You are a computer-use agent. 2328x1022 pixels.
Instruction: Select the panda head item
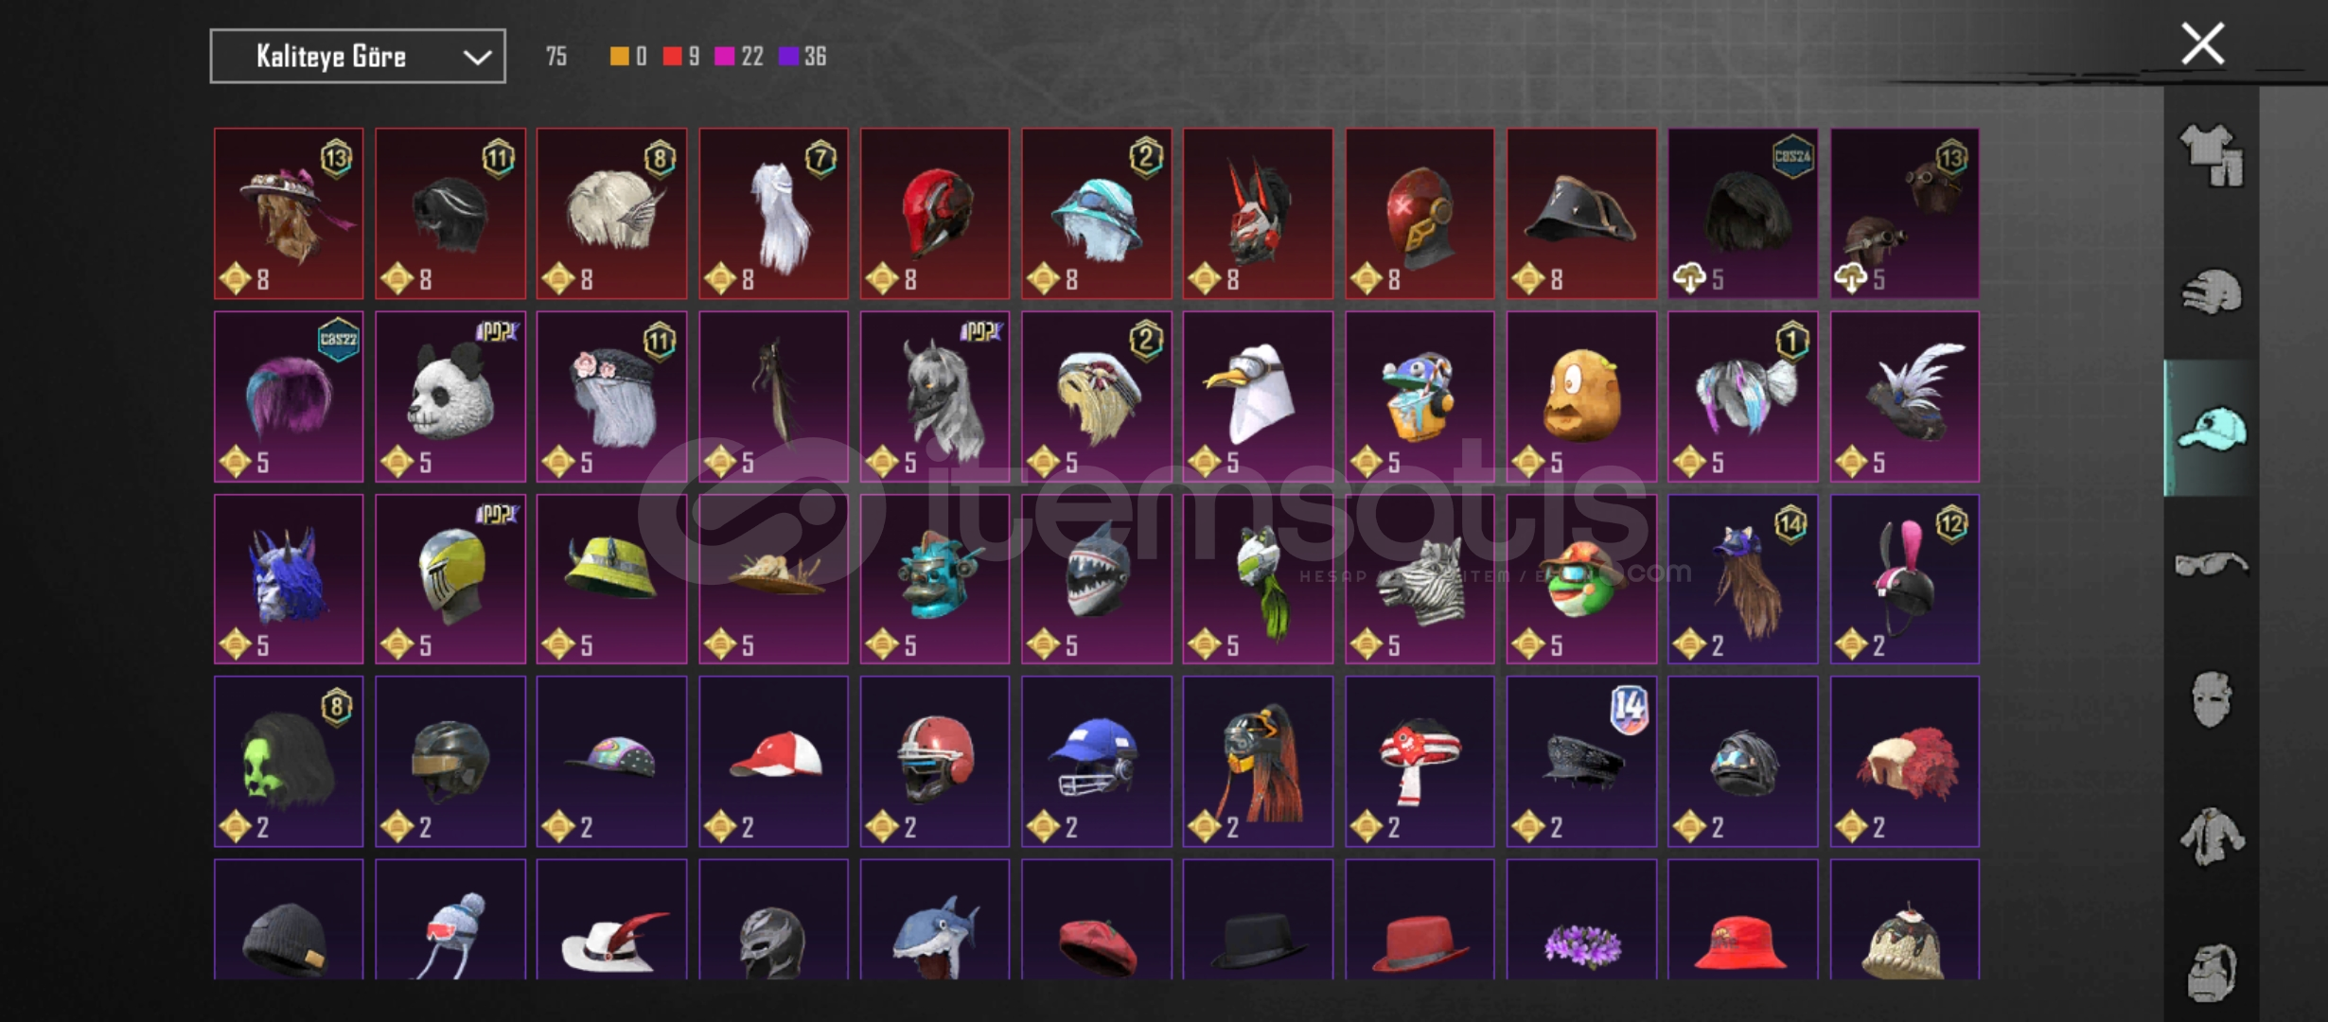(450, 396)
